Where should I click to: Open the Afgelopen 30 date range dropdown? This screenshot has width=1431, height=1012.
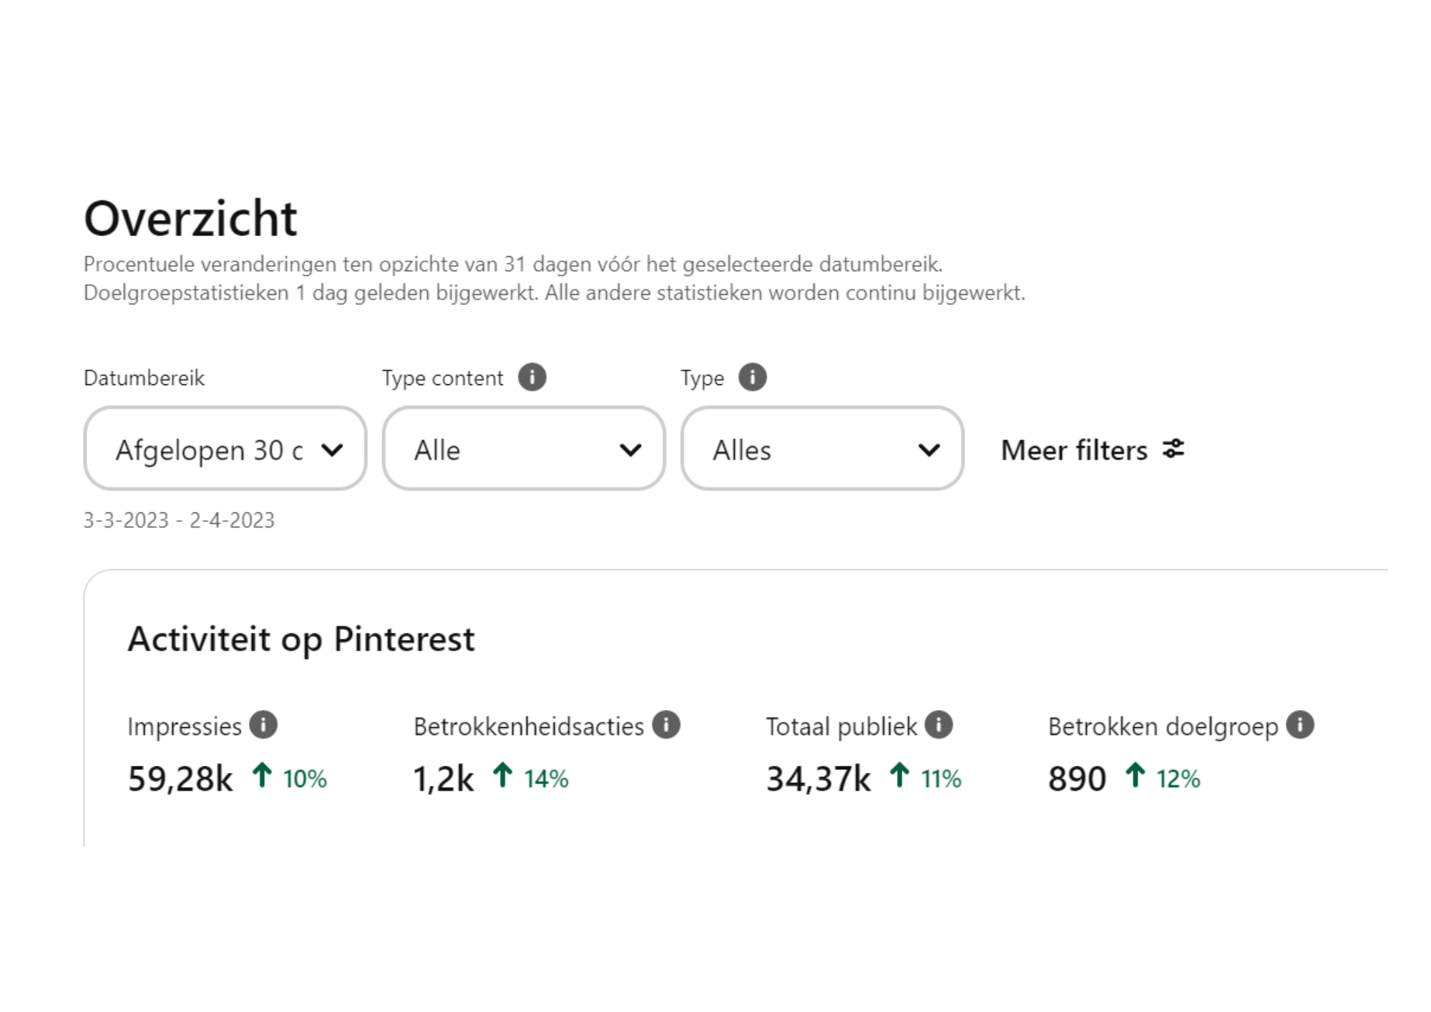225,449
